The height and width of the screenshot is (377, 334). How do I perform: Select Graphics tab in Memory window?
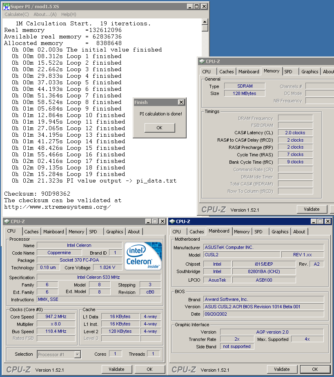coord(310,72)
